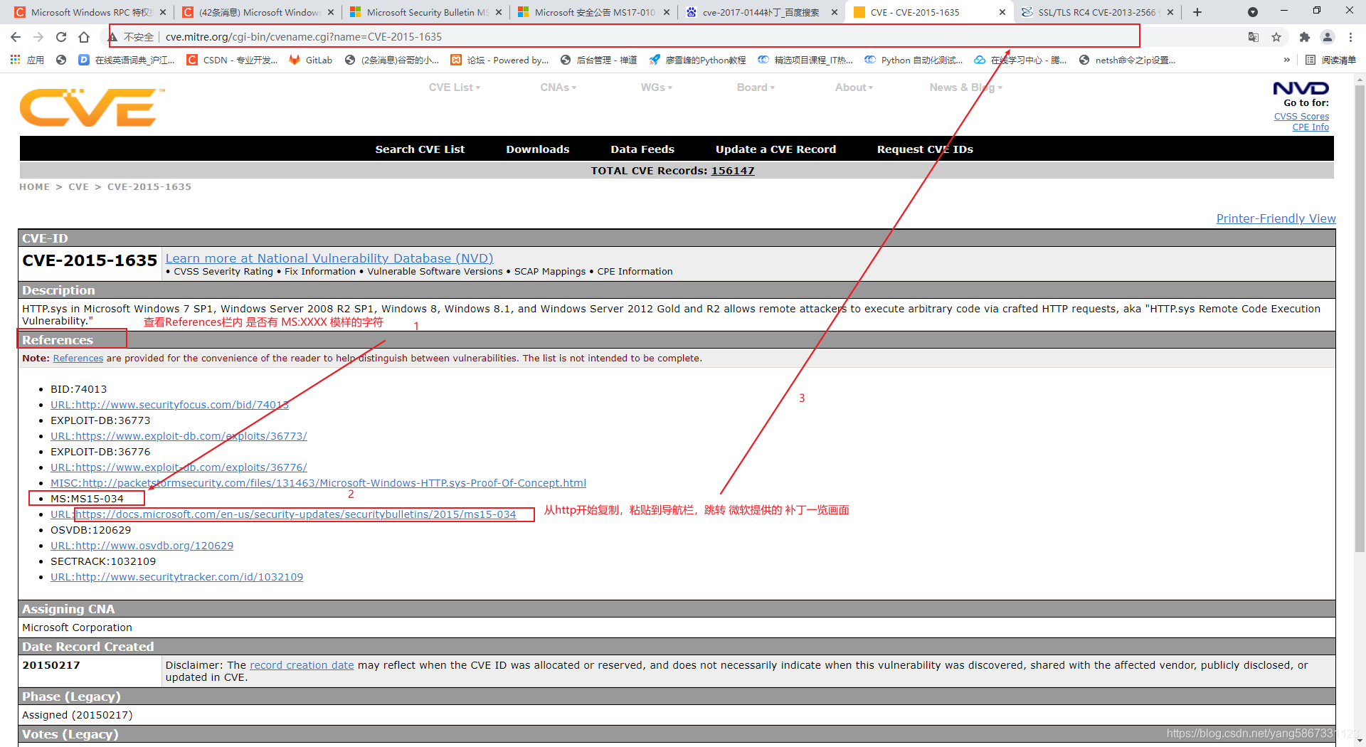Open the exploit-db exploits/36776 URL
The image size is (1366, 747).
click(x=179, y=467)
